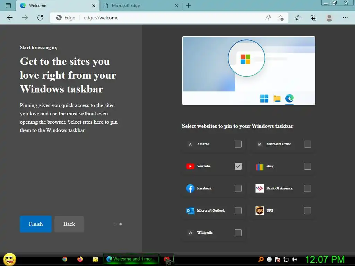Click the browser Back arrow
The image size is (355, 266).
tap(10, 18)
